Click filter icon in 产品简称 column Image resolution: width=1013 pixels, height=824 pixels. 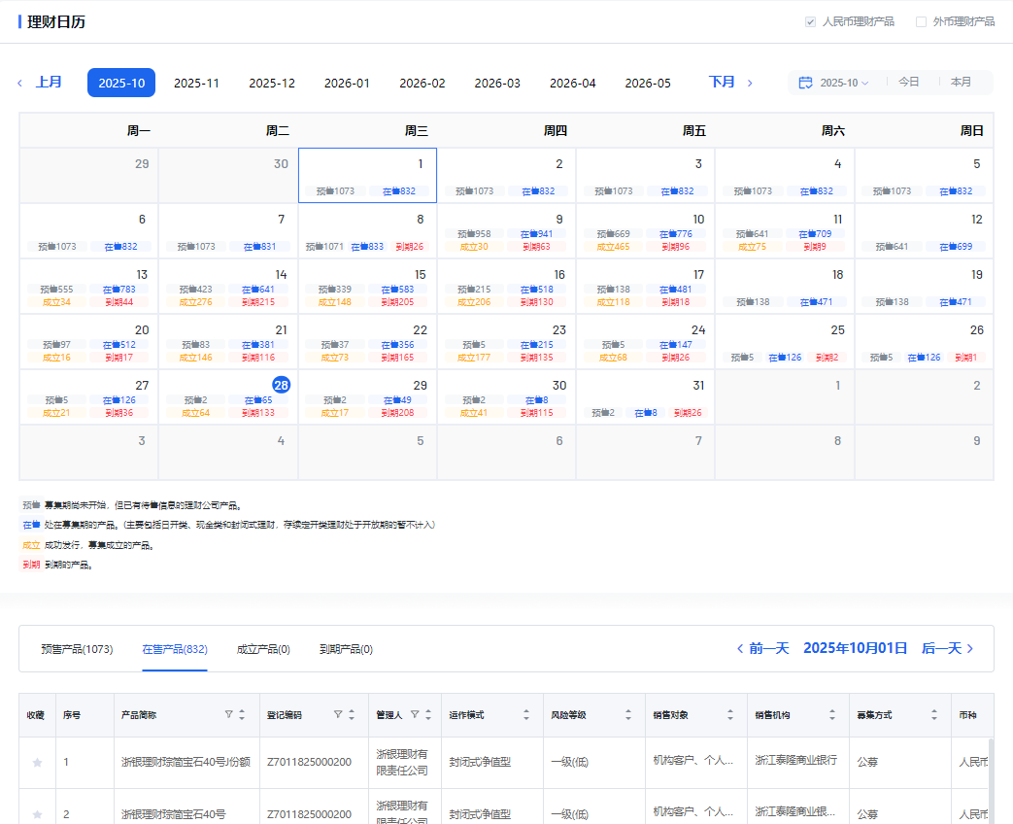(229, 714)
